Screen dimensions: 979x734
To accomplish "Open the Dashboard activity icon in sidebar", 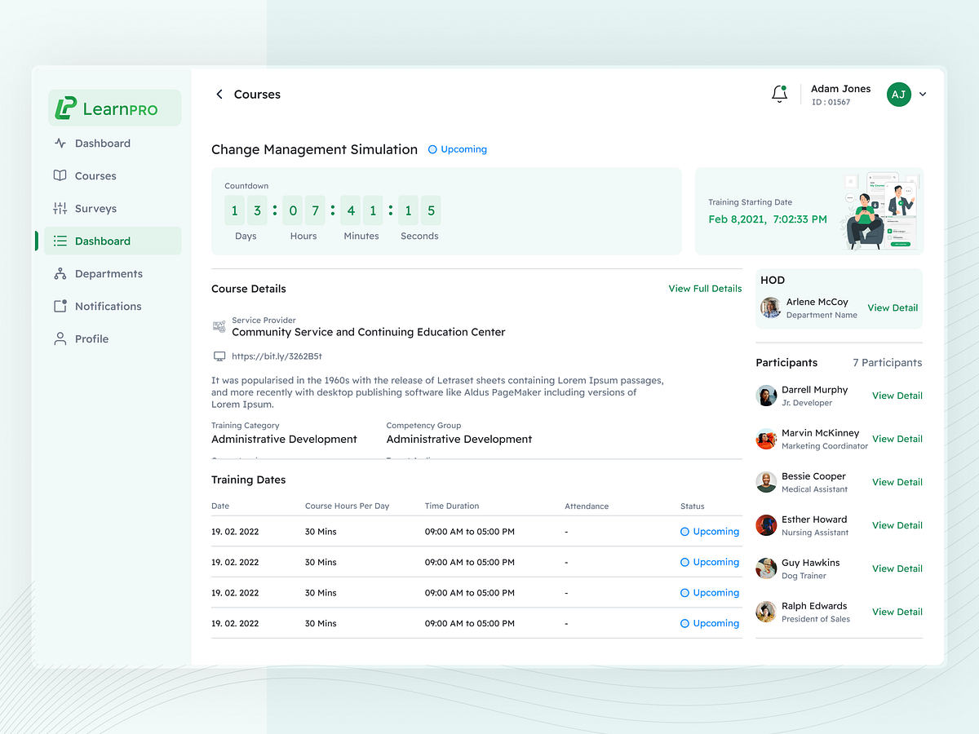I will pyautogui.click(x=60, y=143).
